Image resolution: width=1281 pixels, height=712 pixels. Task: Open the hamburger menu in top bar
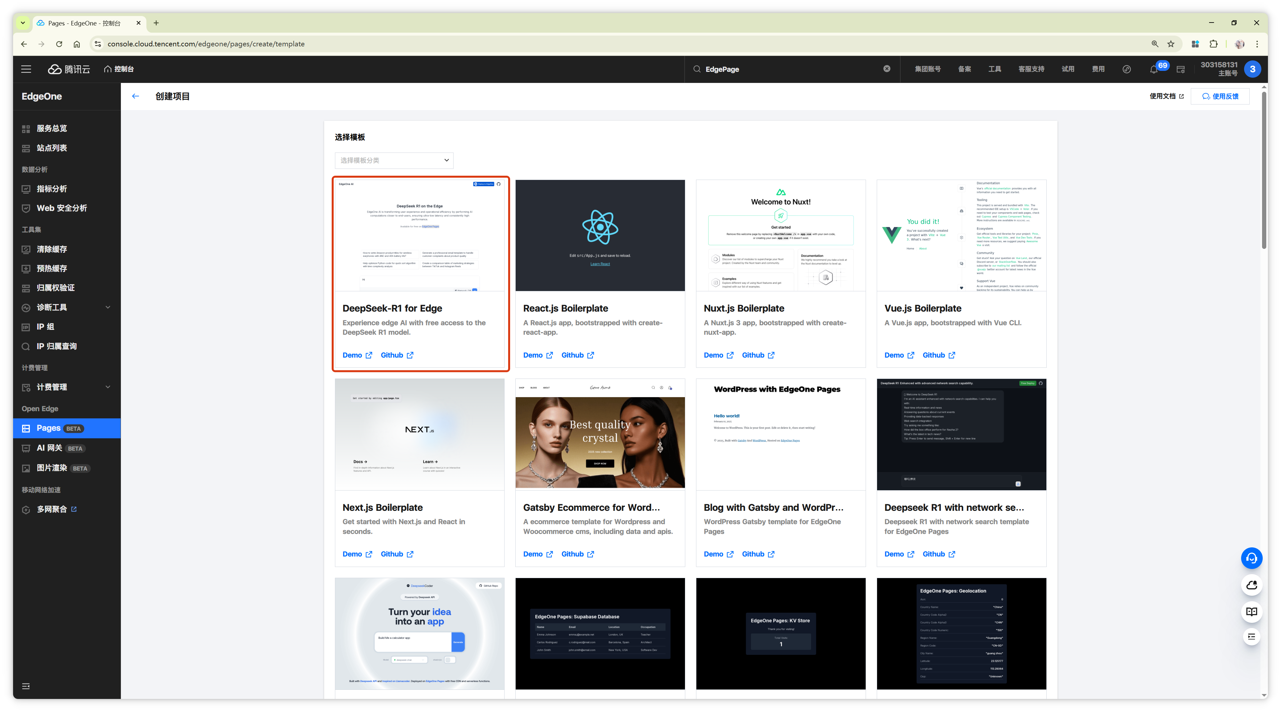(x=26, y=69)
